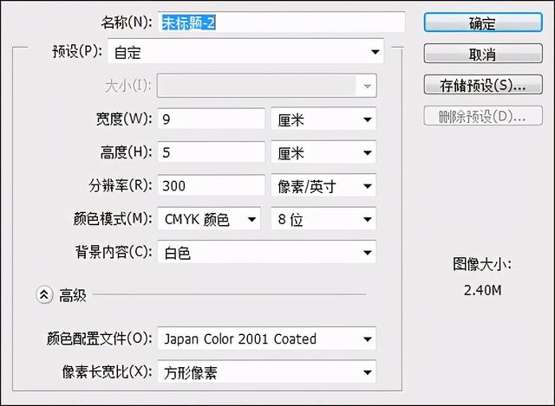Image resolution: width=555 pixels, height=406 pixels.
Task: Click the 颜色模式(M): label
Action: pyautogui.click(x=113, y=219)
